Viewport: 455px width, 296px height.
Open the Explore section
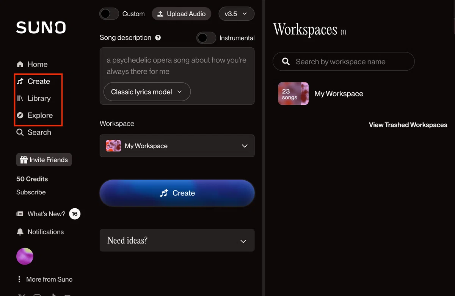point(35,115)
